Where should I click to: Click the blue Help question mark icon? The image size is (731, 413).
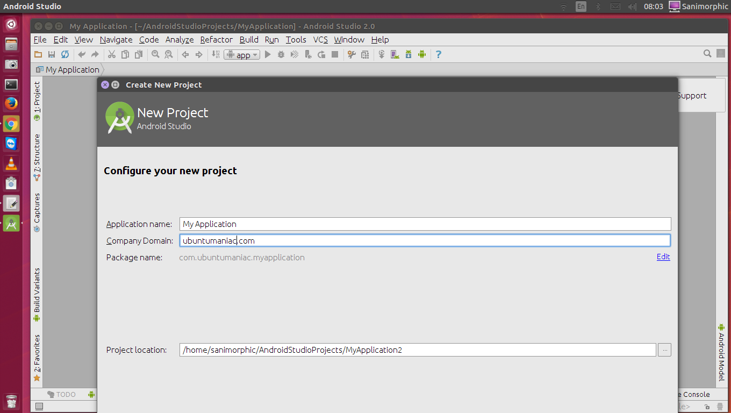[439, 54]
